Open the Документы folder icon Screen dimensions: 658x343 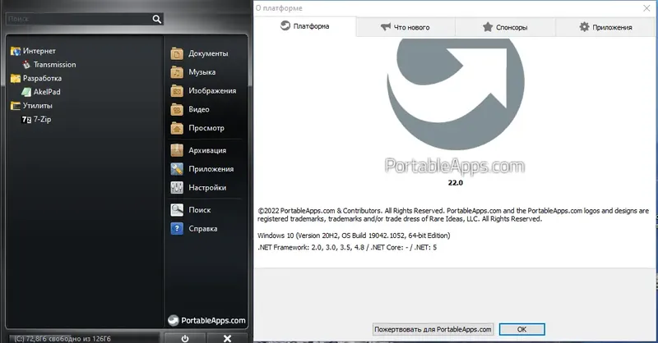177,53
